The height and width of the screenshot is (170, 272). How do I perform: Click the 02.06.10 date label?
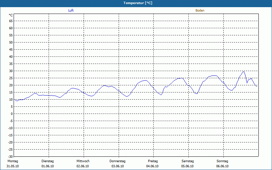(83, 166)
